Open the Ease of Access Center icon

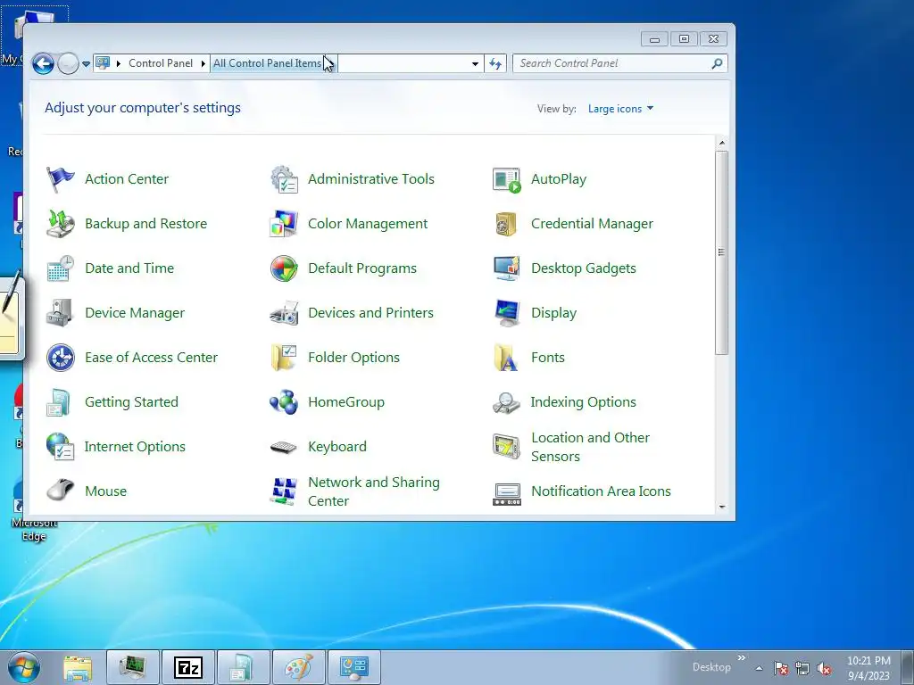click(61, 357)
